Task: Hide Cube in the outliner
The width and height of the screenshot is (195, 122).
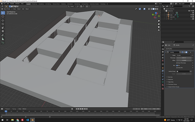Action: [x=191, y=15]
